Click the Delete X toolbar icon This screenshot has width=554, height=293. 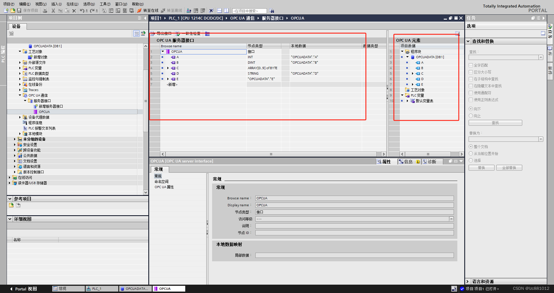74,11
